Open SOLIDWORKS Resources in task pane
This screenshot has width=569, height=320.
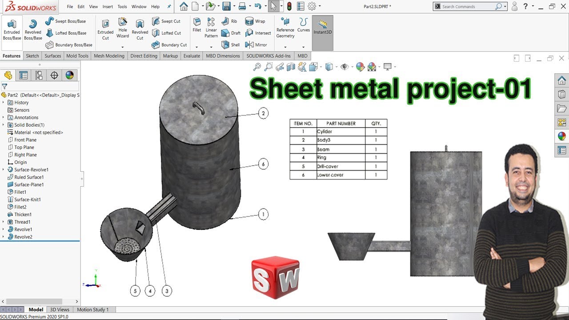(562, 80)
